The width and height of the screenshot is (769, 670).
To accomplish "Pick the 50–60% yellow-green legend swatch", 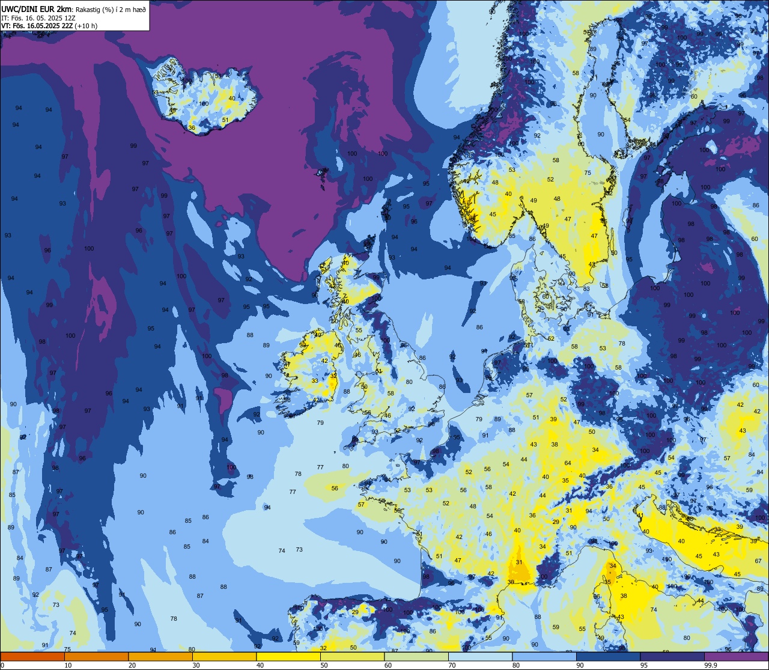I will point(352,657).
